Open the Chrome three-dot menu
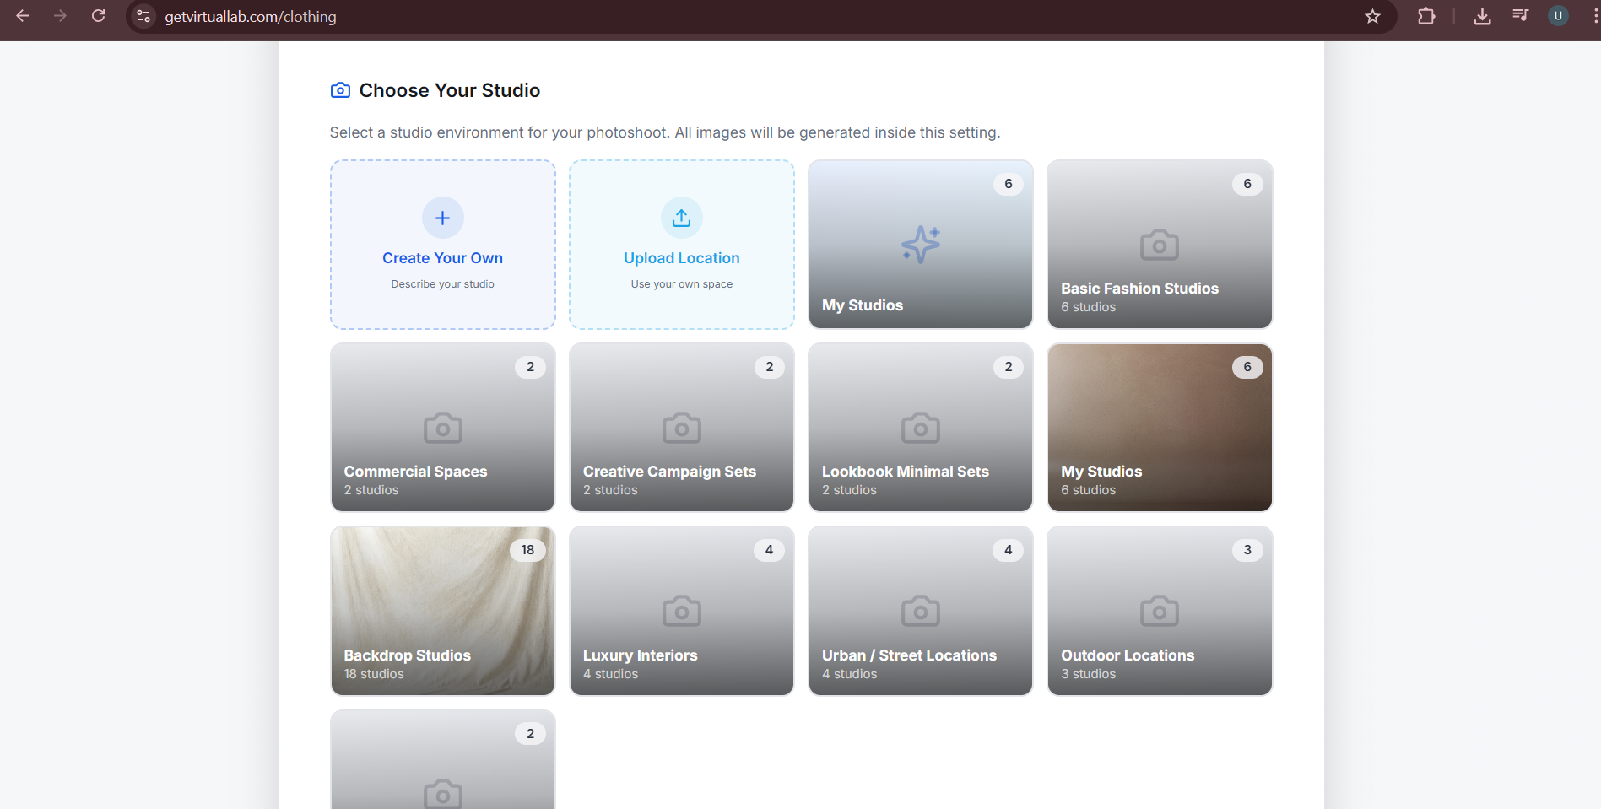Screen dimensions: 1601x809 (1594, 16)
